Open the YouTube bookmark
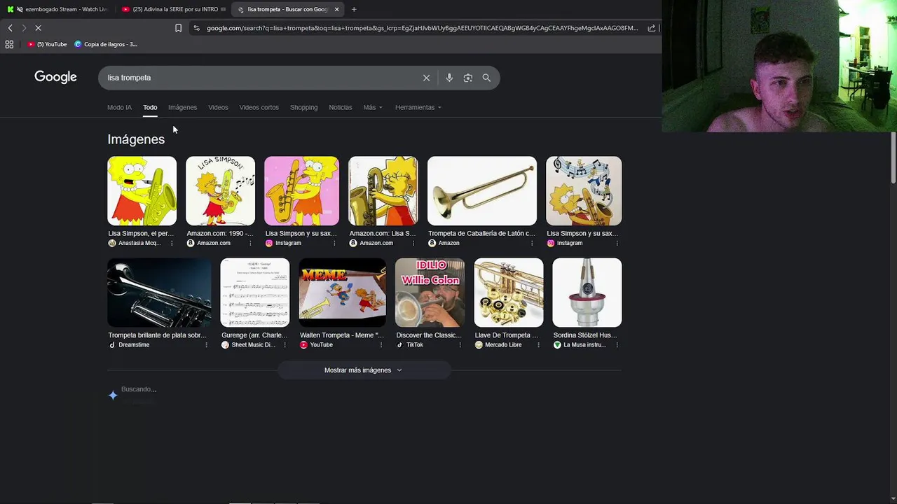897x504 pixels. [x=47, y=44]
